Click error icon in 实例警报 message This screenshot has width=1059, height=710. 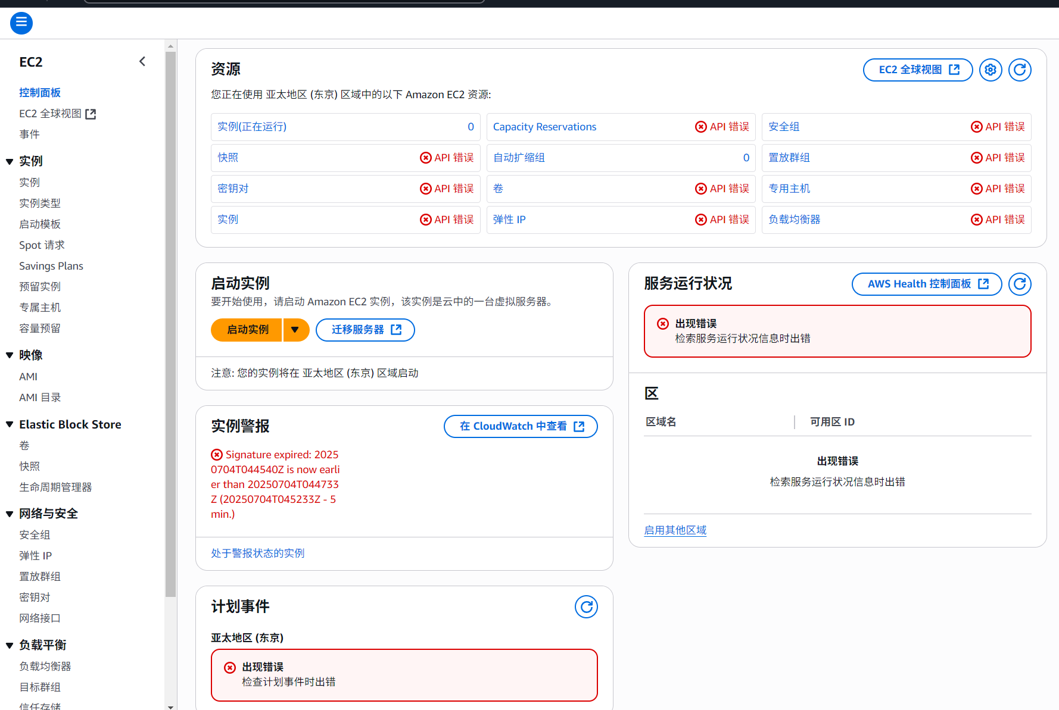click(x=217, y=455)
